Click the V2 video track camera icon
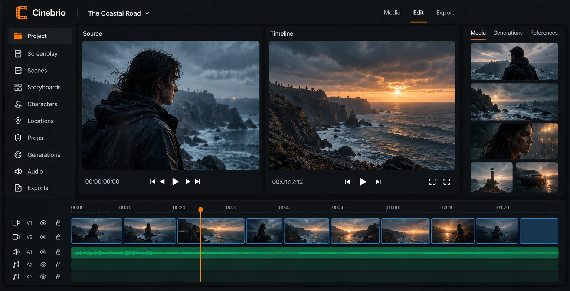The width and height of the screenshot is (570, 291). coord(16,237)
